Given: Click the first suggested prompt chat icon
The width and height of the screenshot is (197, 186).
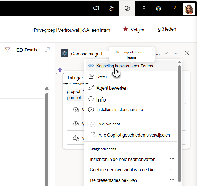Looking at the screenshot, I should [x=76, y=110].
